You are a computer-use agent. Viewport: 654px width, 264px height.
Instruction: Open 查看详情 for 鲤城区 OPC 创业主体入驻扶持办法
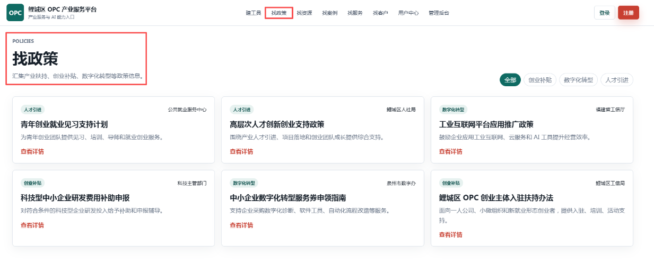451,235
